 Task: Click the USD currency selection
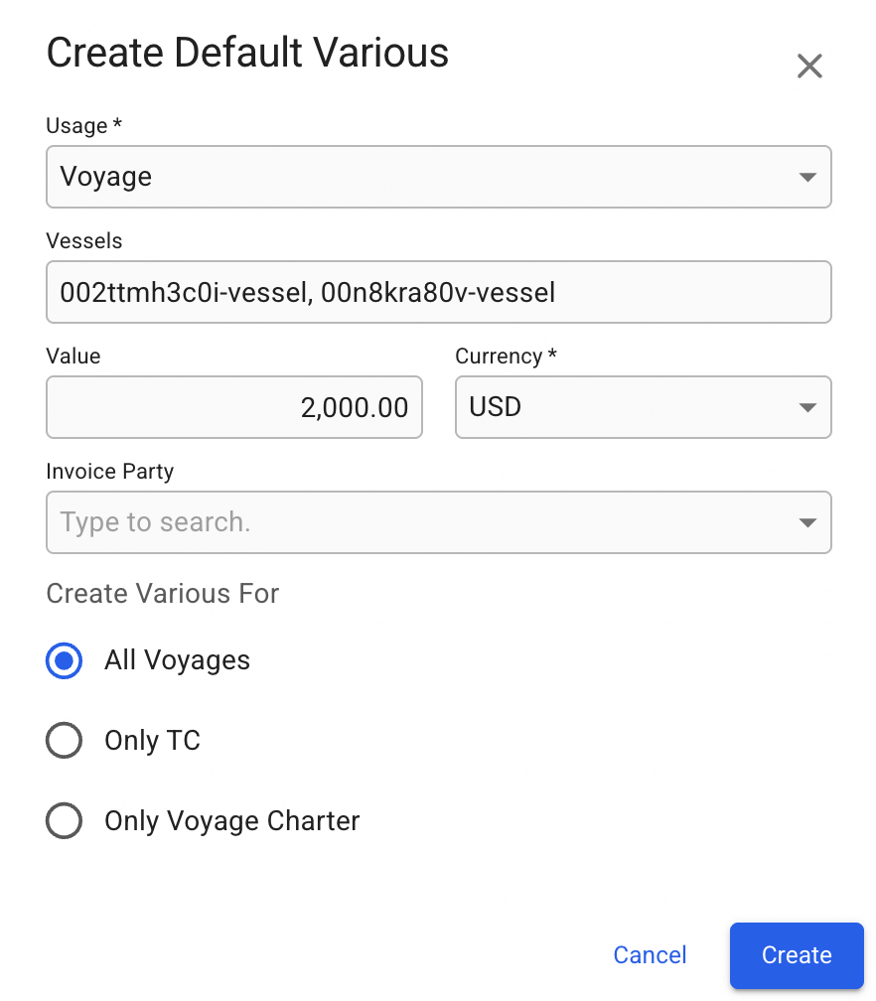coord(496,407)
